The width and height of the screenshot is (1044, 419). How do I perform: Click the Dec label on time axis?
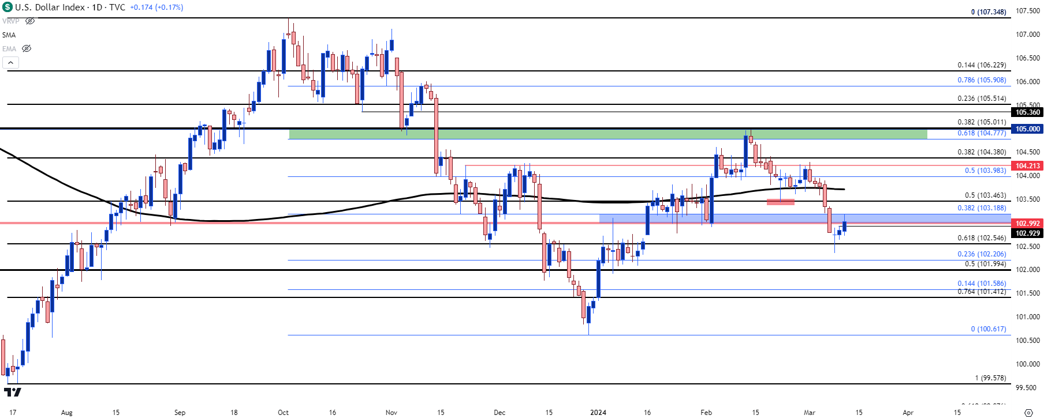(499, 413)
